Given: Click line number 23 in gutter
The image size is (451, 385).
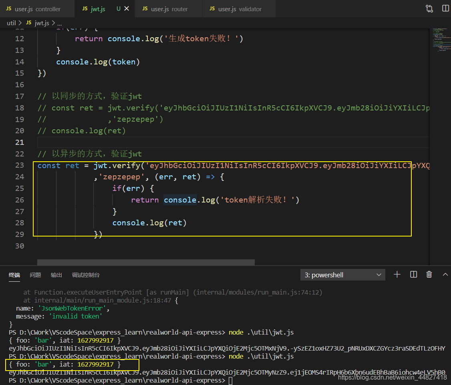Looking at the screenshot, I should pos(20,165).
